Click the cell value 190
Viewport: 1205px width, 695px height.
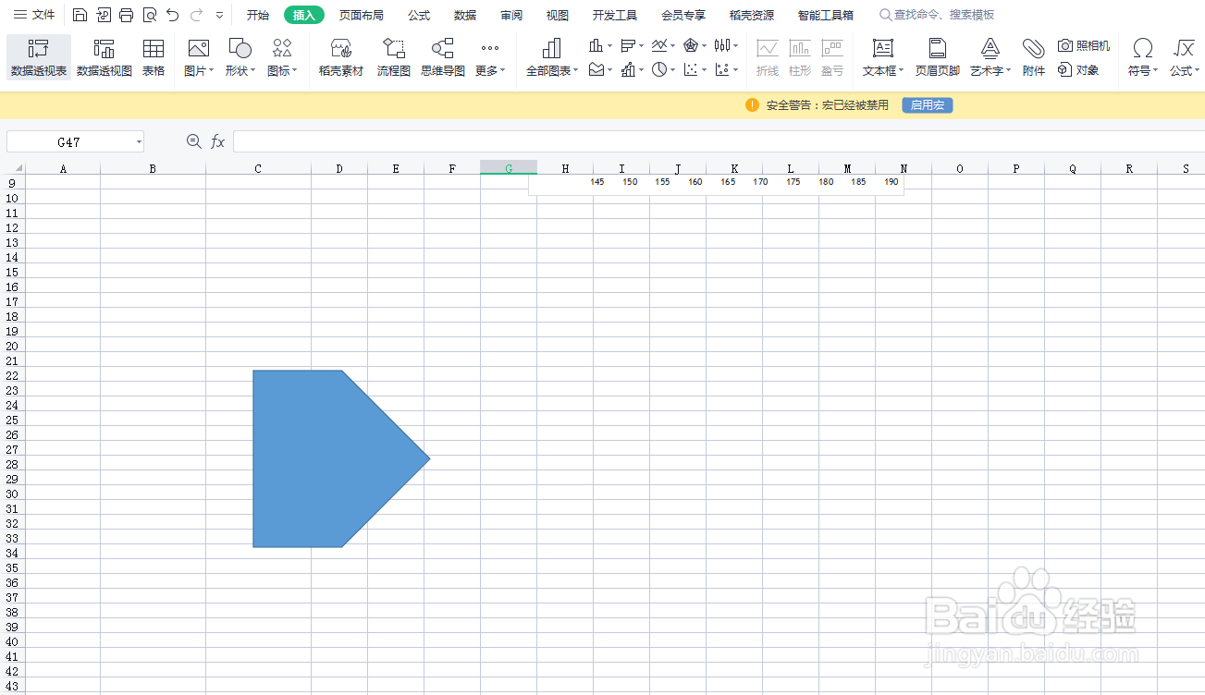[891, 182]
